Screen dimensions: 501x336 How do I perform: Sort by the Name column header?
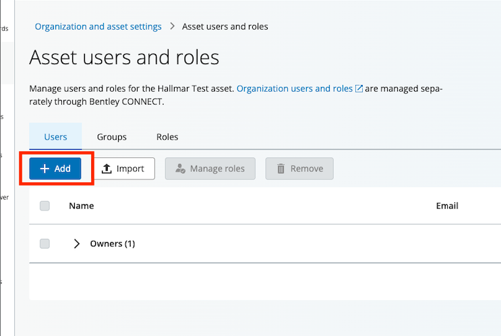[x=81, y=206]
